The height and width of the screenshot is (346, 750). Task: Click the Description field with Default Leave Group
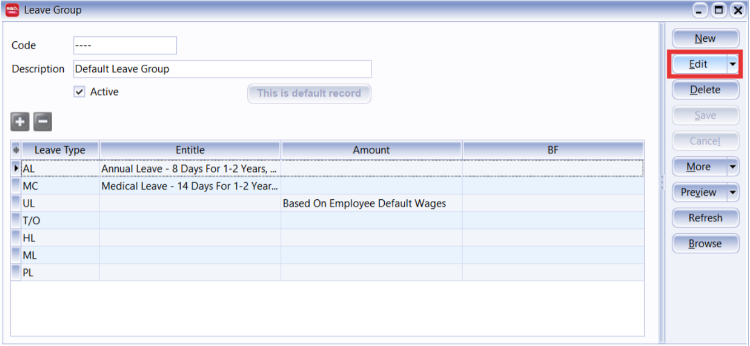223,69
